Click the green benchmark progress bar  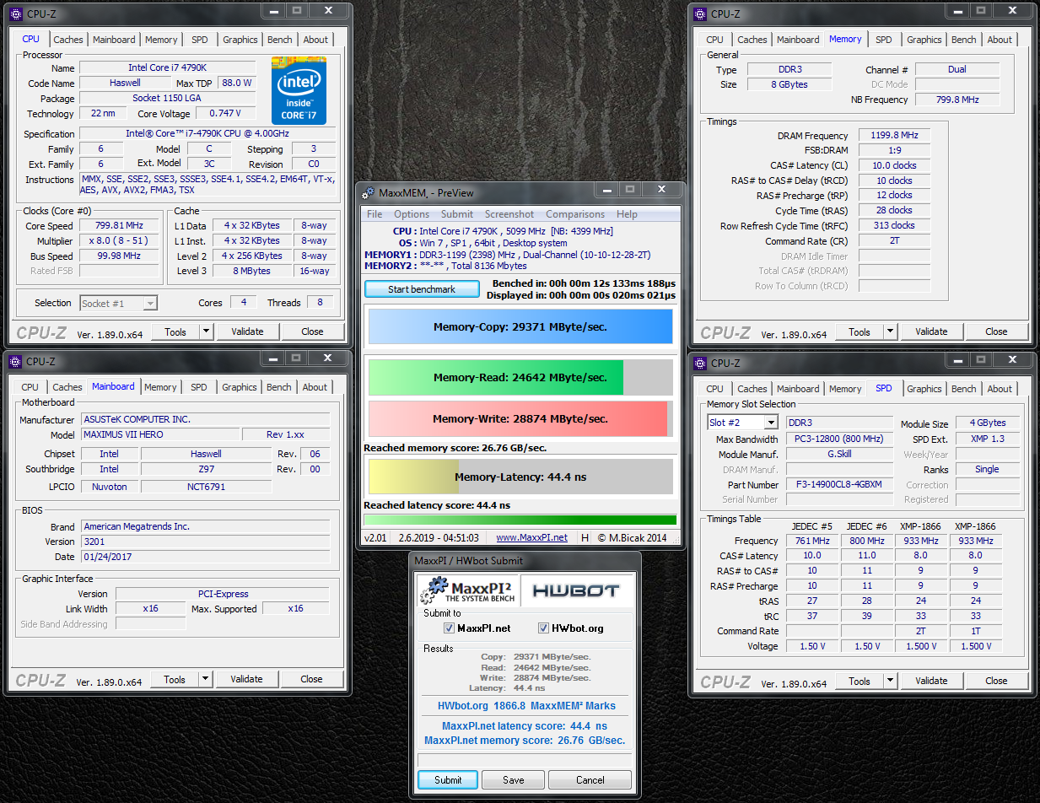[x=520, y=520]
